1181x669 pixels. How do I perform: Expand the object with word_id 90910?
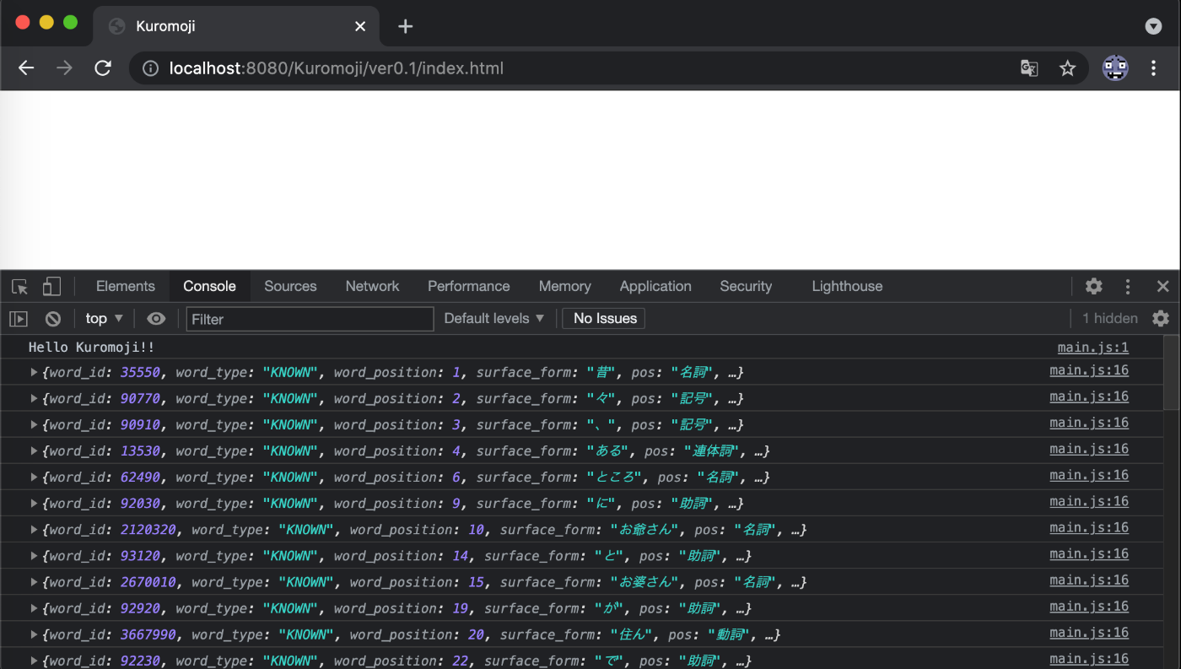tap(35, 424)
